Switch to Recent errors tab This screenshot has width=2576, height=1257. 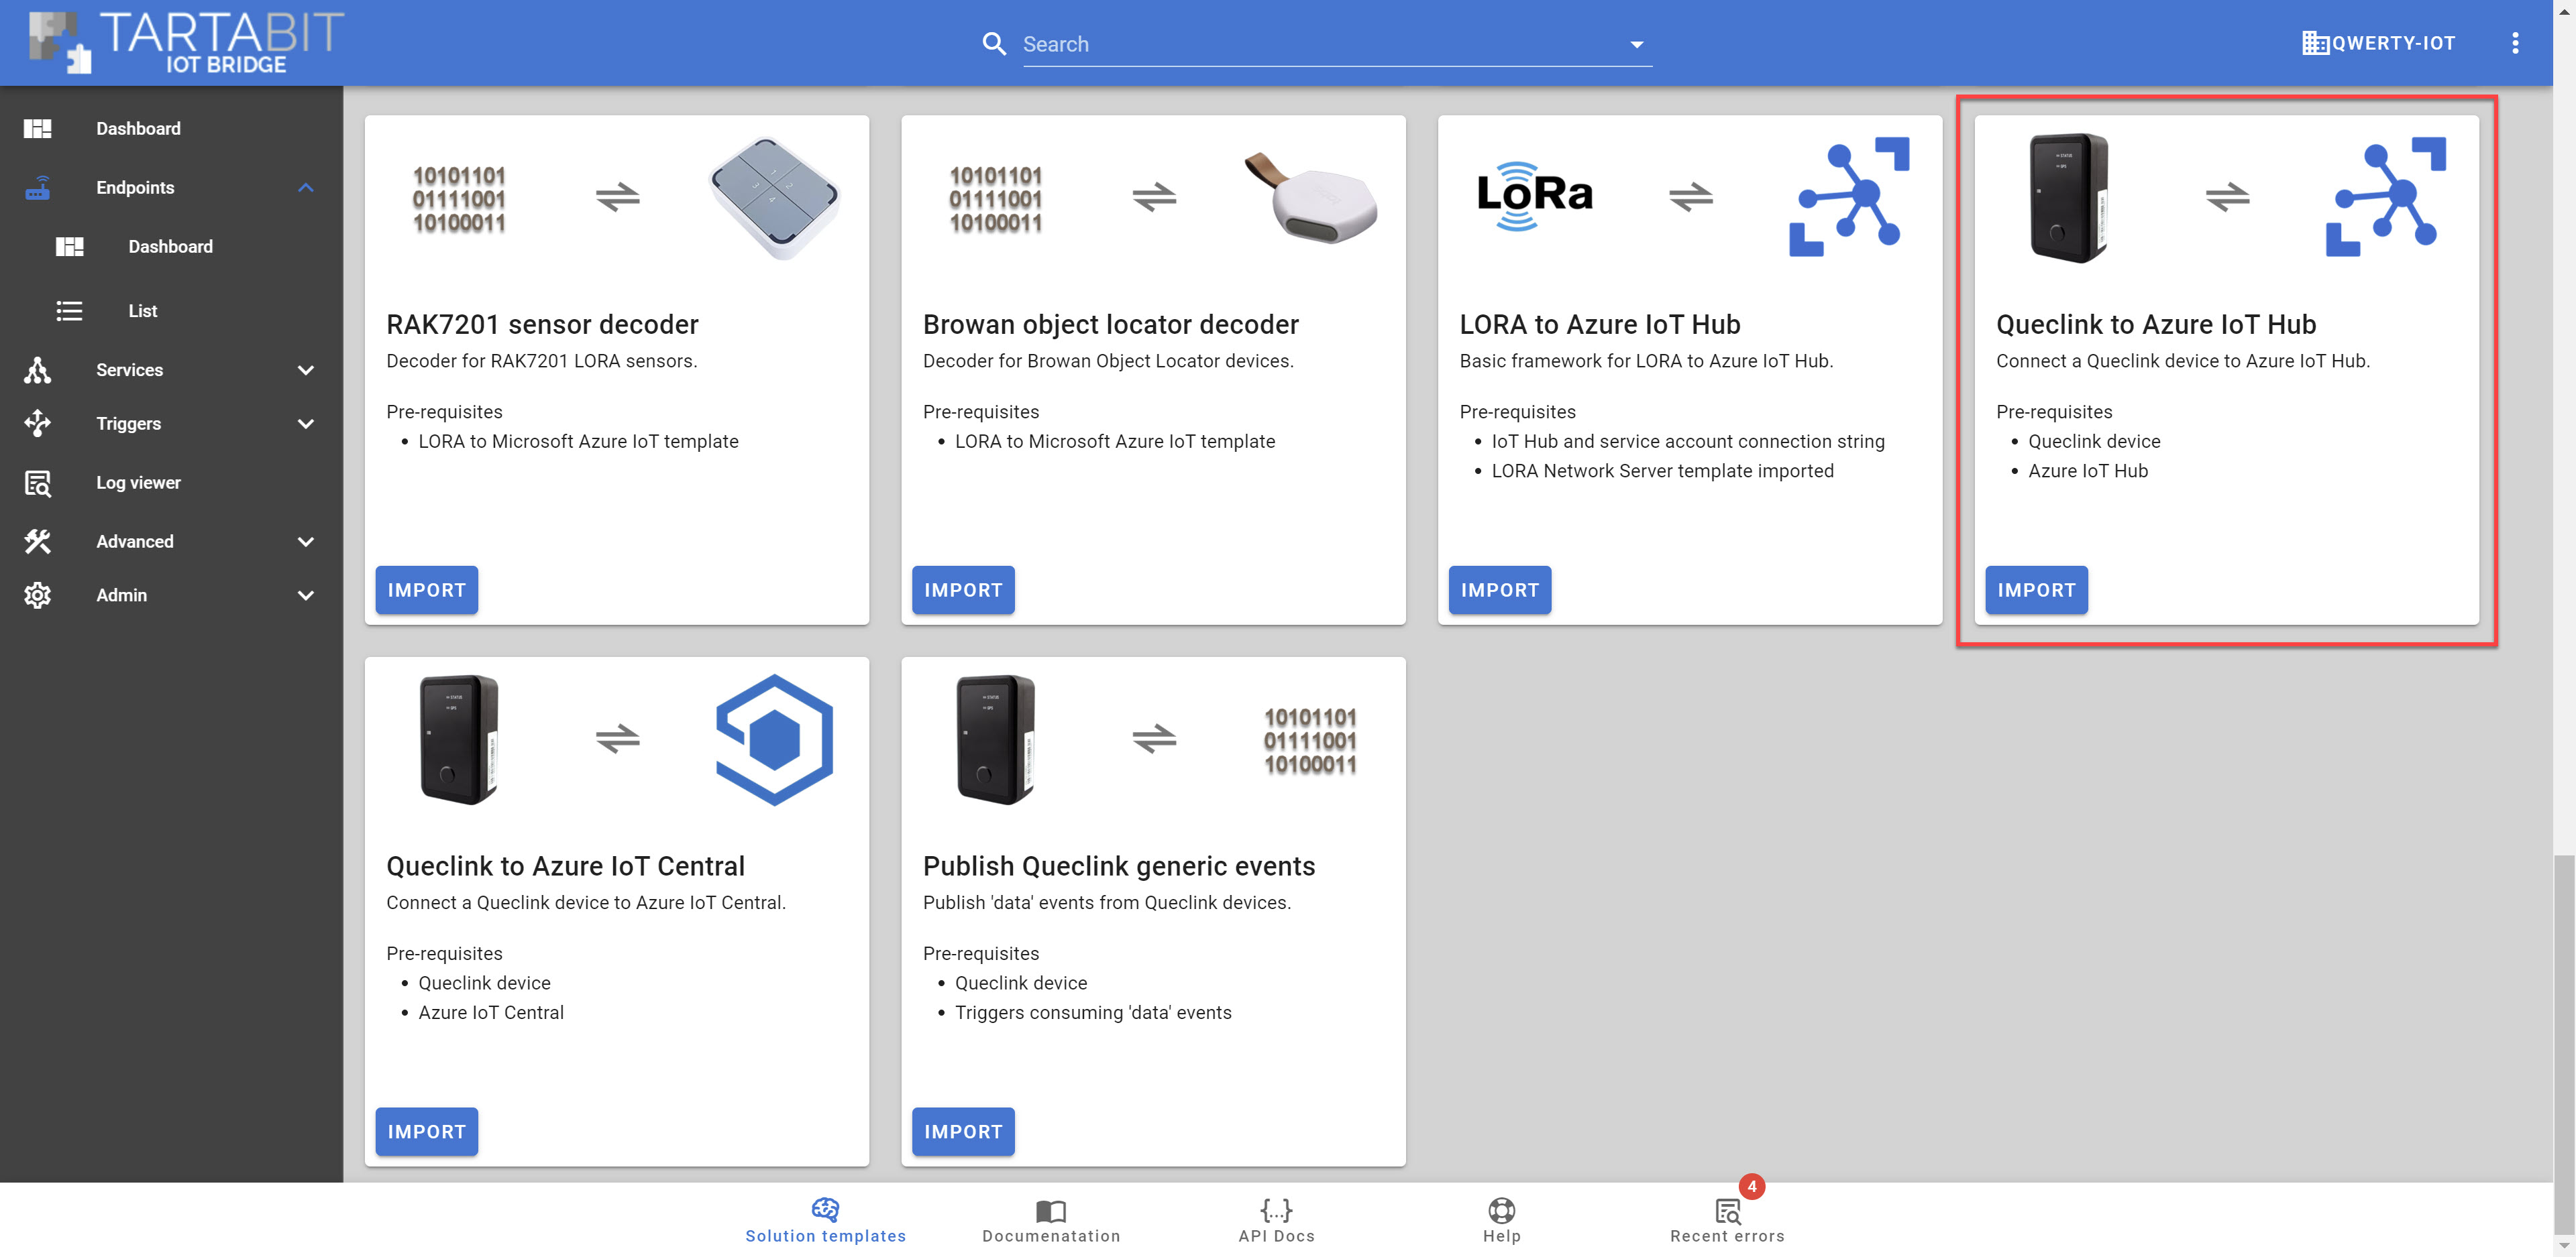click(x=1728, y=1220)
